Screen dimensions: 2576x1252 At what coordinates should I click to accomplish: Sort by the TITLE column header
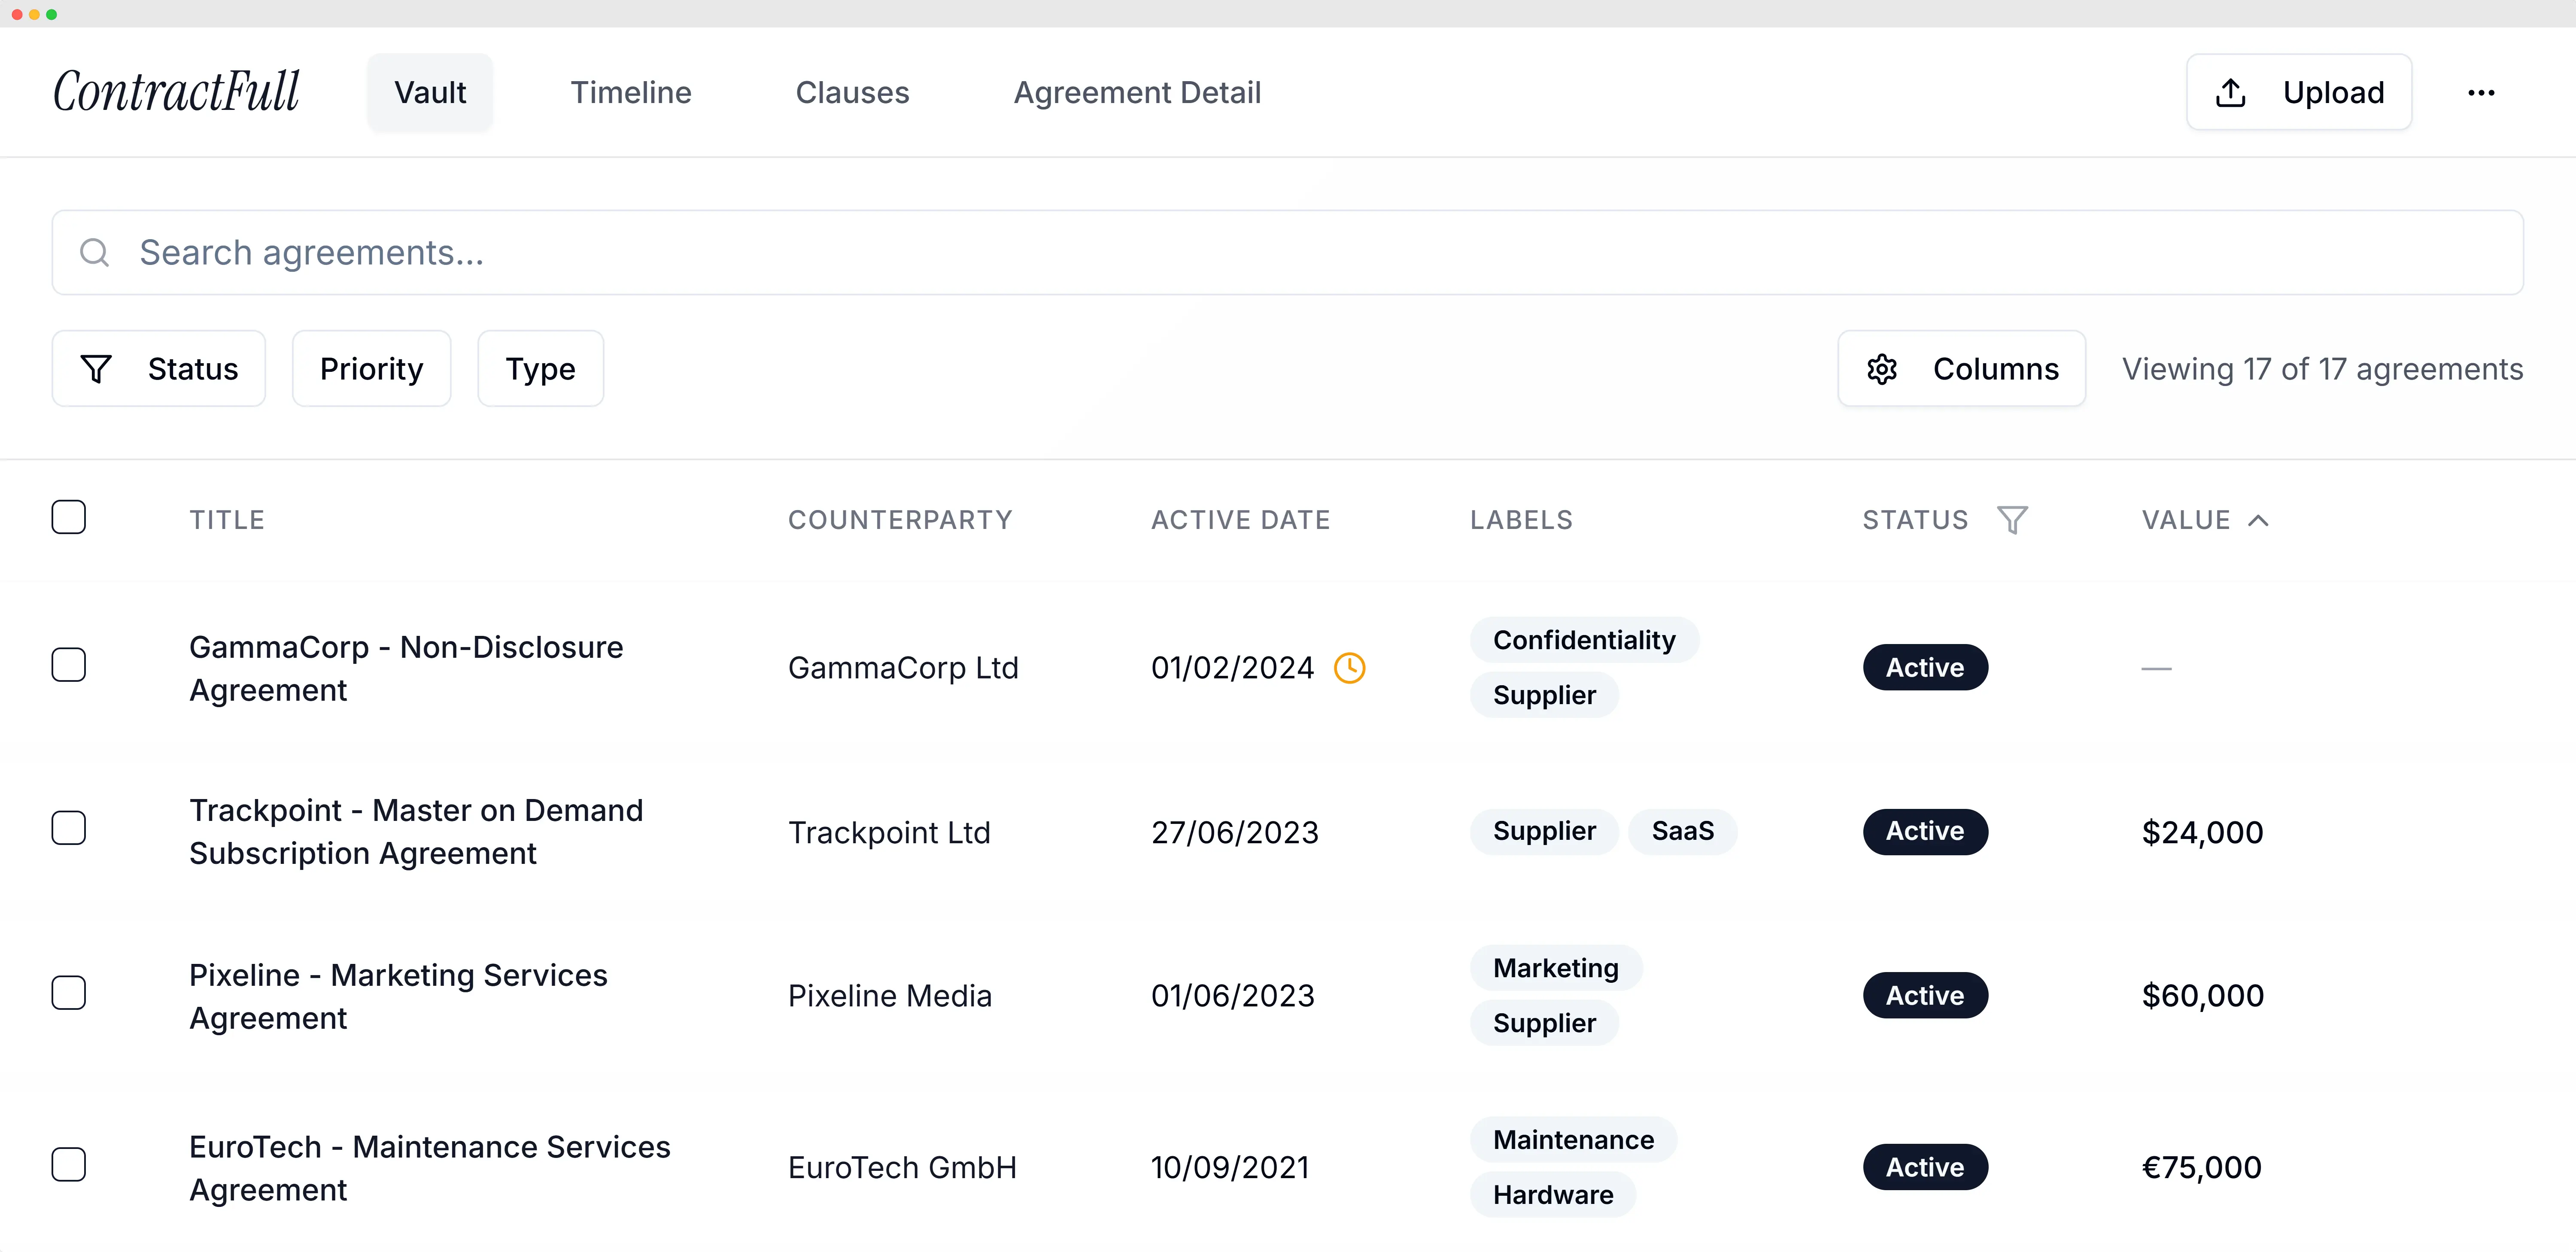coord(227,520)
